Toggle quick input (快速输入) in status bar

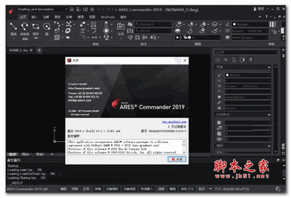(146, 189)
